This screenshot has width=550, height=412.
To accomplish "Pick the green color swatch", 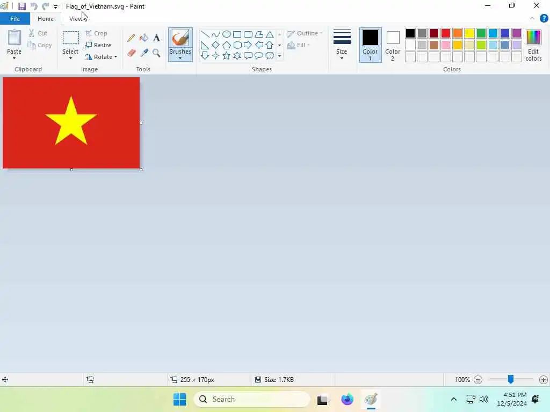I will [481, 33].
